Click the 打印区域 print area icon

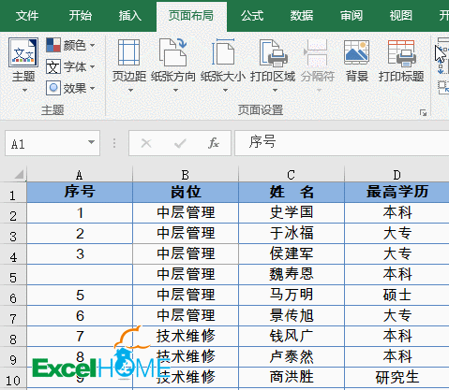coord(273,53)
